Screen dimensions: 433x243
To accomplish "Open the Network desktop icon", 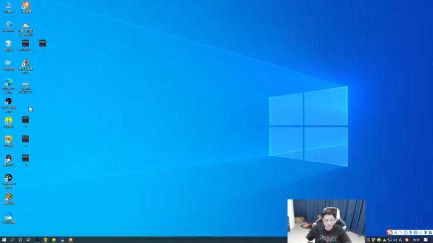I will (9, 26).
